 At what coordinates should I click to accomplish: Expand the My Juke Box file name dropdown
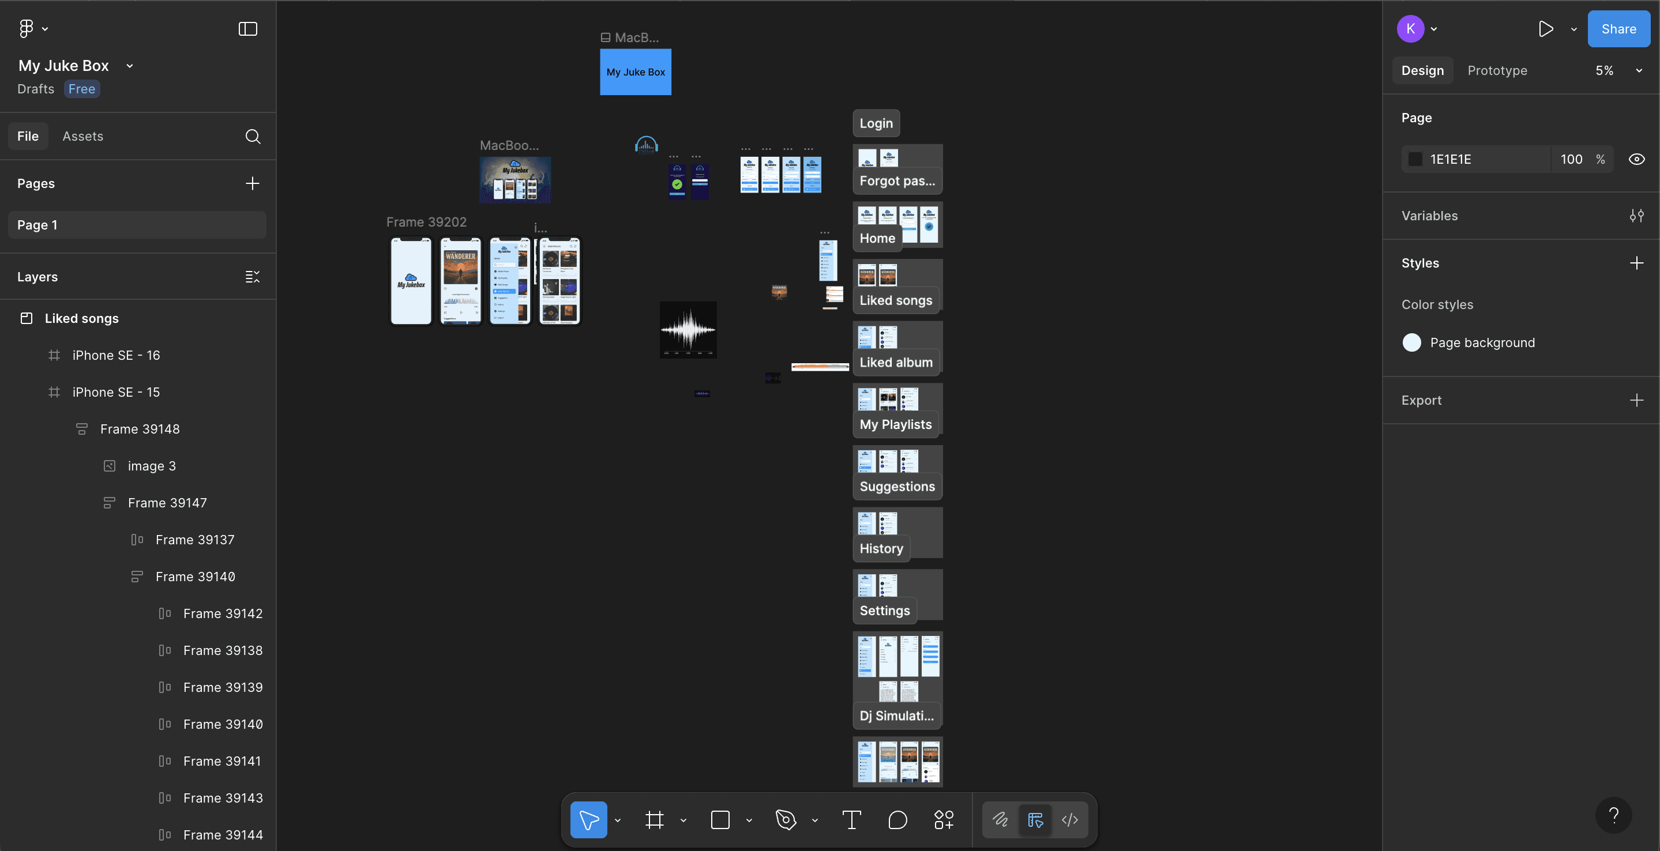130,66
